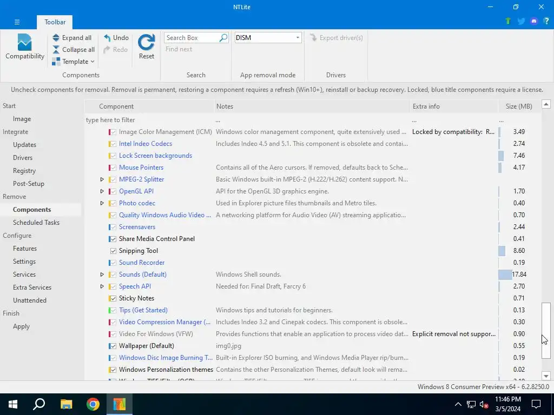Open the Compatibility tool
The width and height of the screenshot is (554, 415).
coord(25,47)
